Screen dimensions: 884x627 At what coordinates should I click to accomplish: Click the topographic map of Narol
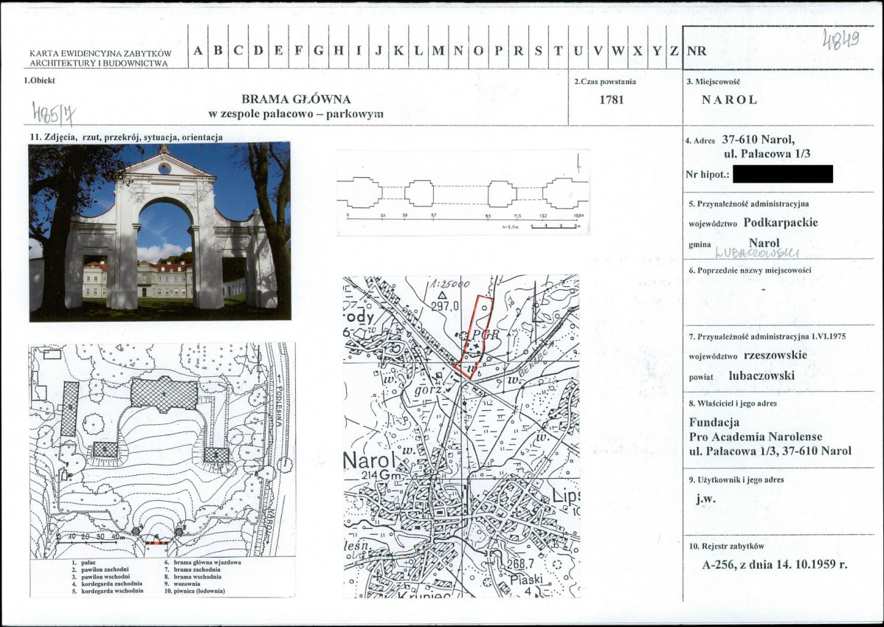coord(461,437)
